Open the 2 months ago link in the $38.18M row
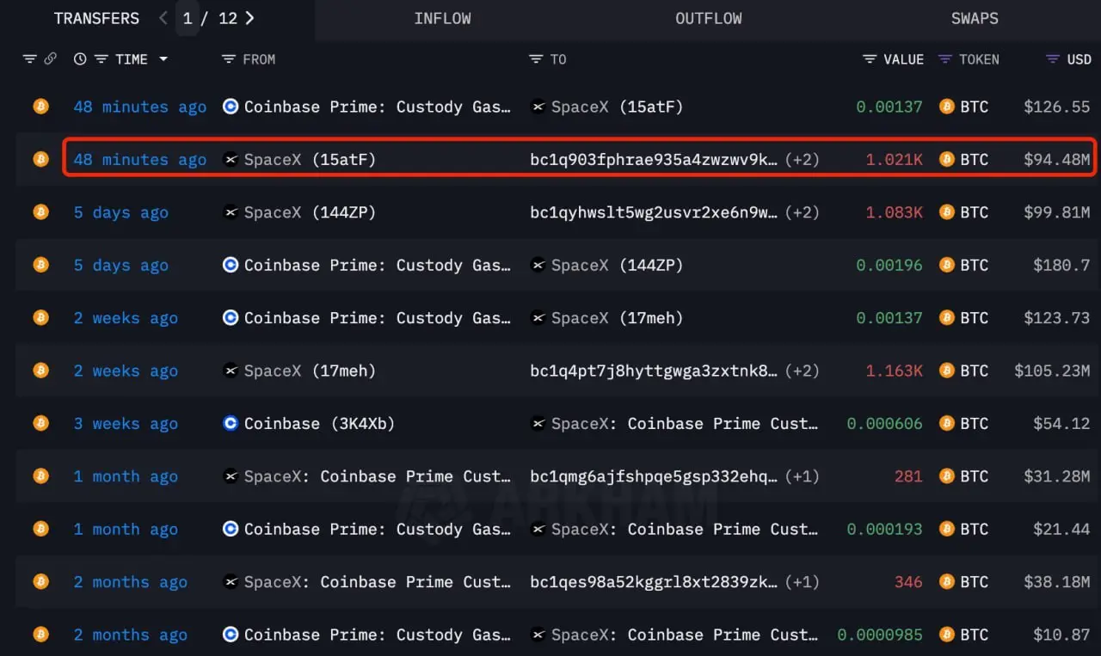The height and width of the screenshot is (656, 1101). [131, 582]
